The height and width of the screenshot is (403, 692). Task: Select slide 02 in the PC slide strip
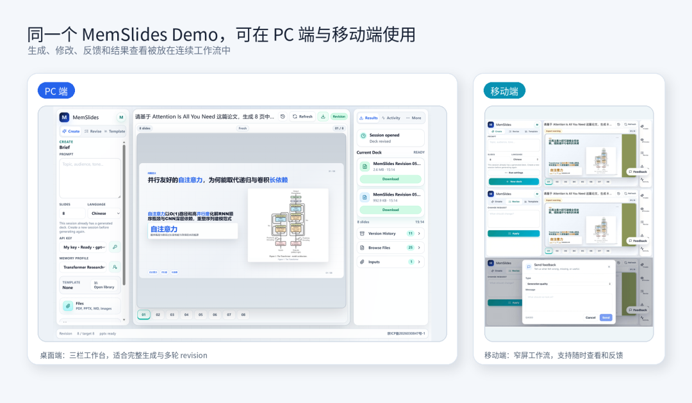tap(158, 315)
